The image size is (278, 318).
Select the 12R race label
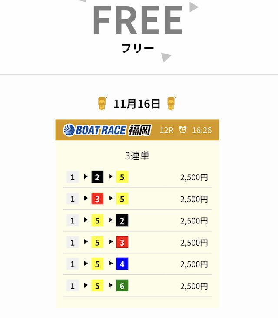(x=167, y=130)
